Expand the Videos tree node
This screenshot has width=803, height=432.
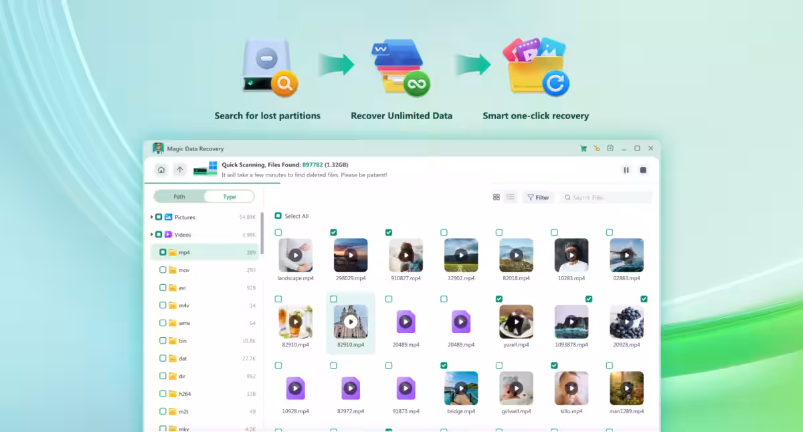tap(152, 235)
